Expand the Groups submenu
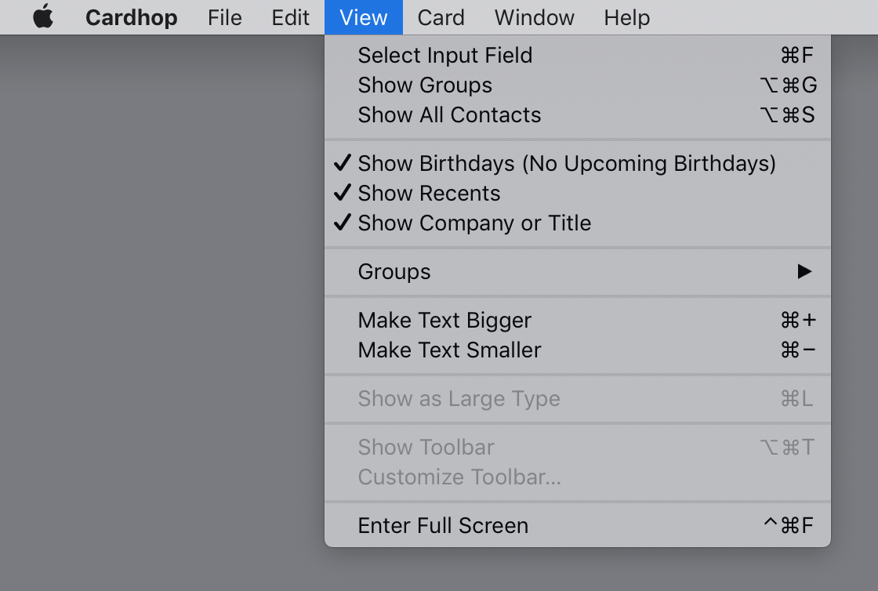The image size is (878, 591). point(577,271)
